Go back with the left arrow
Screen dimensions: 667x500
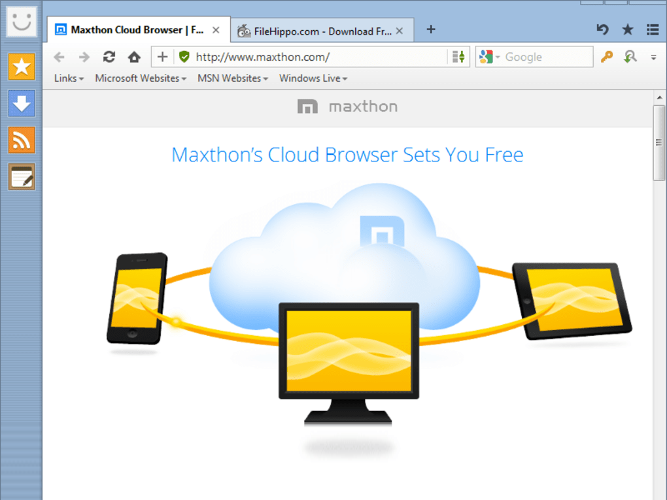[59, 57]
